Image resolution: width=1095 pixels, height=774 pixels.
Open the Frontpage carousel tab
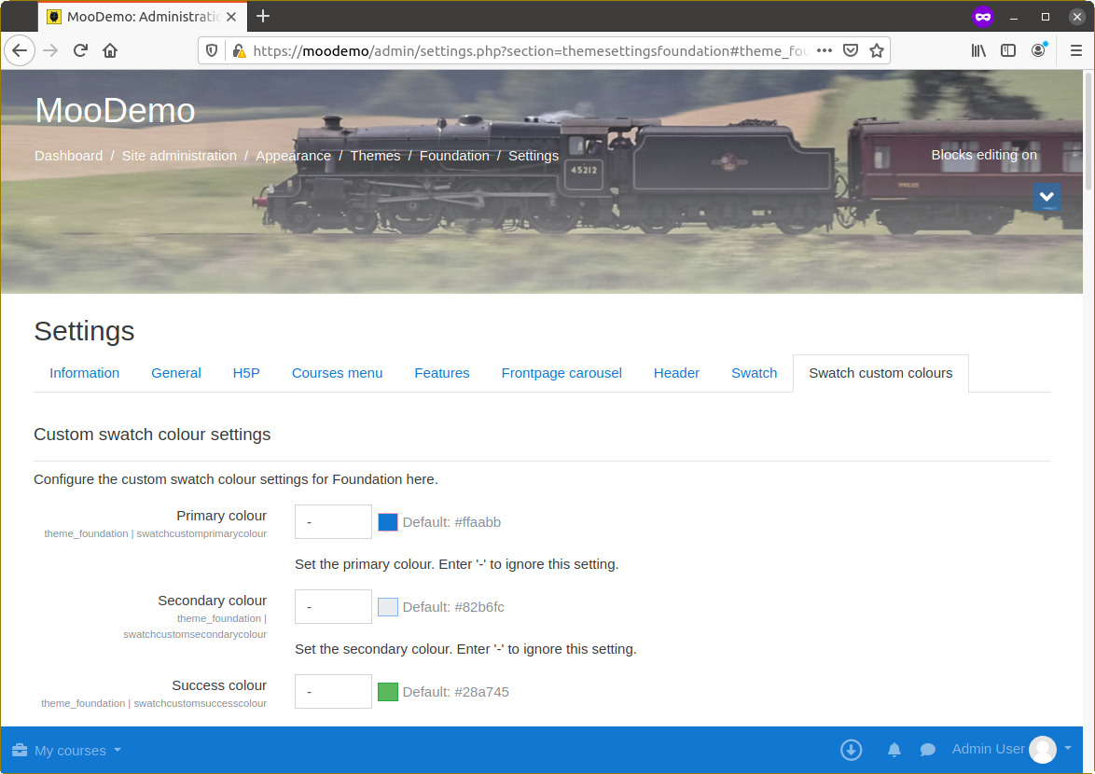click(561, 373)
